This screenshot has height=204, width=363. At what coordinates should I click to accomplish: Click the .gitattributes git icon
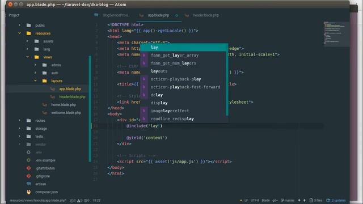tap(29, 168)
